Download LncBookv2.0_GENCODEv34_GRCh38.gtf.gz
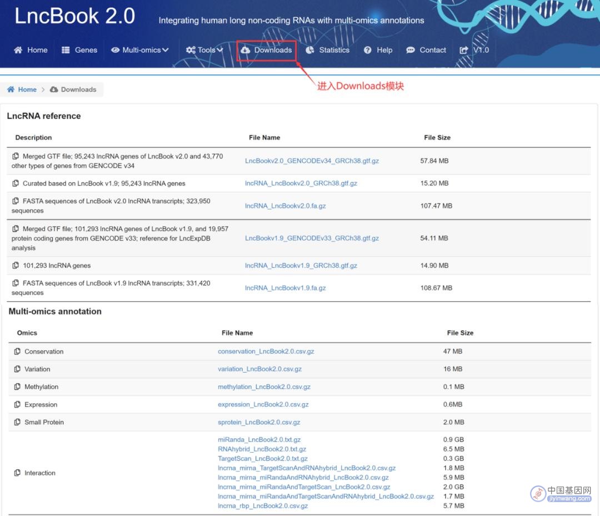Image resolution: width=600 pixels, height=516 pixels. (x=312, y=161)
